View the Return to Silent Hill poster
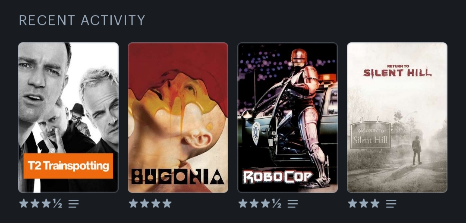Viewport: 466px width, 223px height. (397, 118)
